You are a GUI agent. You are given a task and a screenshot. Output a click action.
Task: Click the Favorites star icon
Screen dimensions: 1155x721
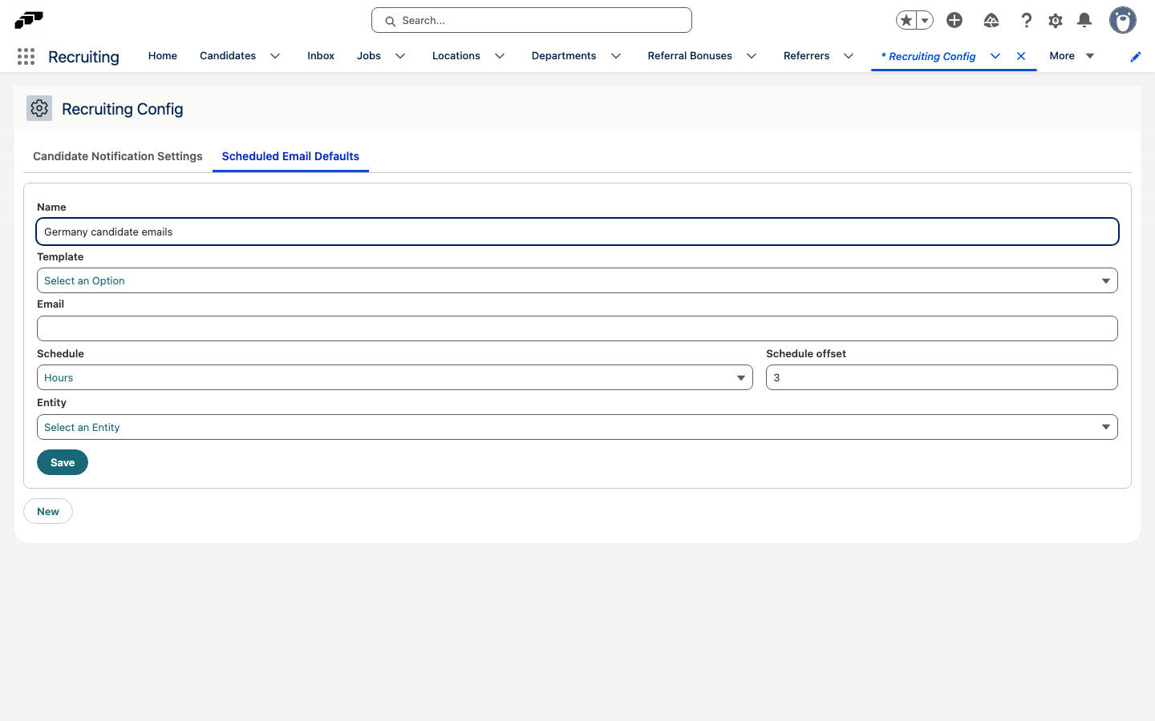coord(906,20)
